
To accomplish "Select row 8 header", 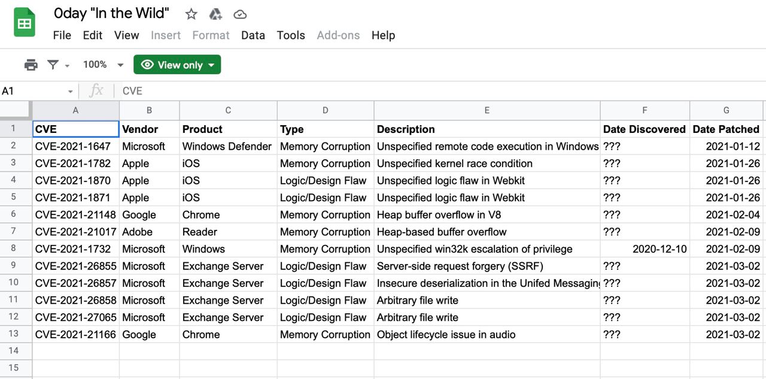I will [x=14, y=249].
